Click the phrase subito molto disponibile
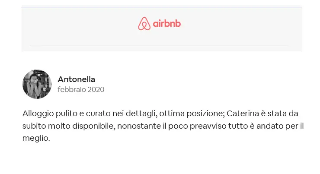 point(69,126)
